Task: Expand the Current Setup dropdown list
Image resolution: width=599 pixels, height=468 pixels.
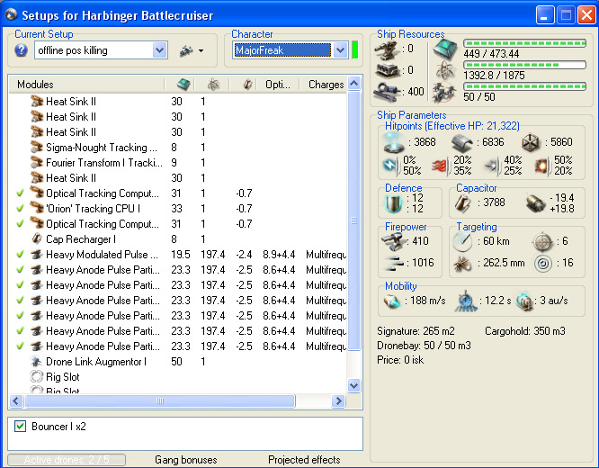Action: (x=160, y=51)
